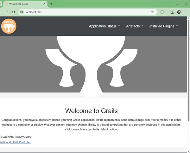The image size is (190, 153).
Task: Minimize the Chrome window
Action: (168, 4)
